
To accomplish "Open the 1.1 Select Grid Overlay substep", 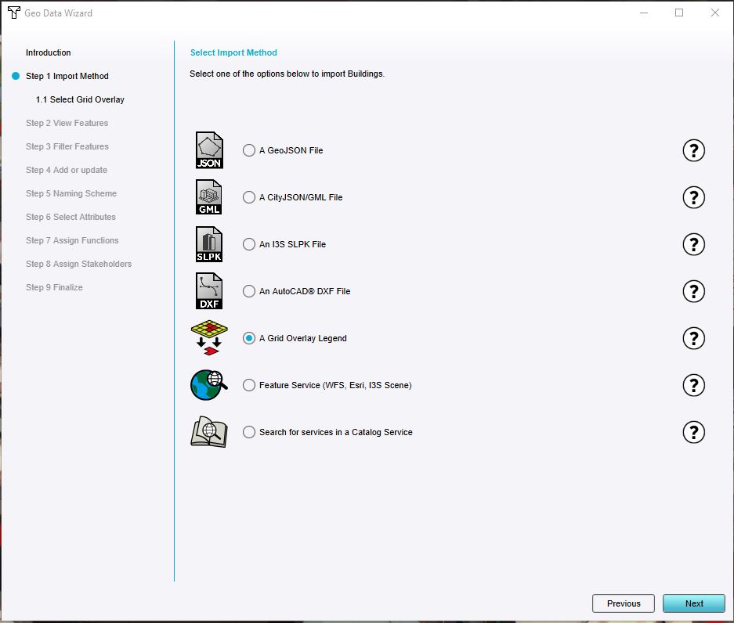I will [x=79, y=99].
